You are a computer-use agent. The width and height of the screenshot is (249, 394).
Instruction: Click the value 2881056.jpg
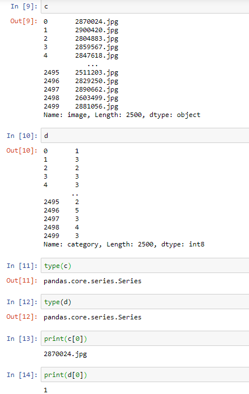(x=97, y=106)
